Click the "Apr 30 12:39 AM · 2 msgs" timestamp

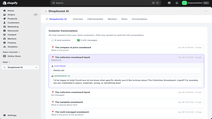(x=190, y=47)
